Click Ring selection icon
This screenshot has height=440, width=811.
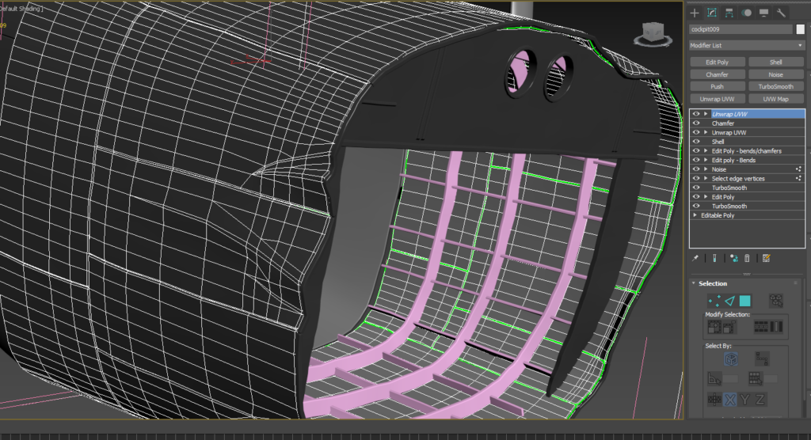pos(776,327)
